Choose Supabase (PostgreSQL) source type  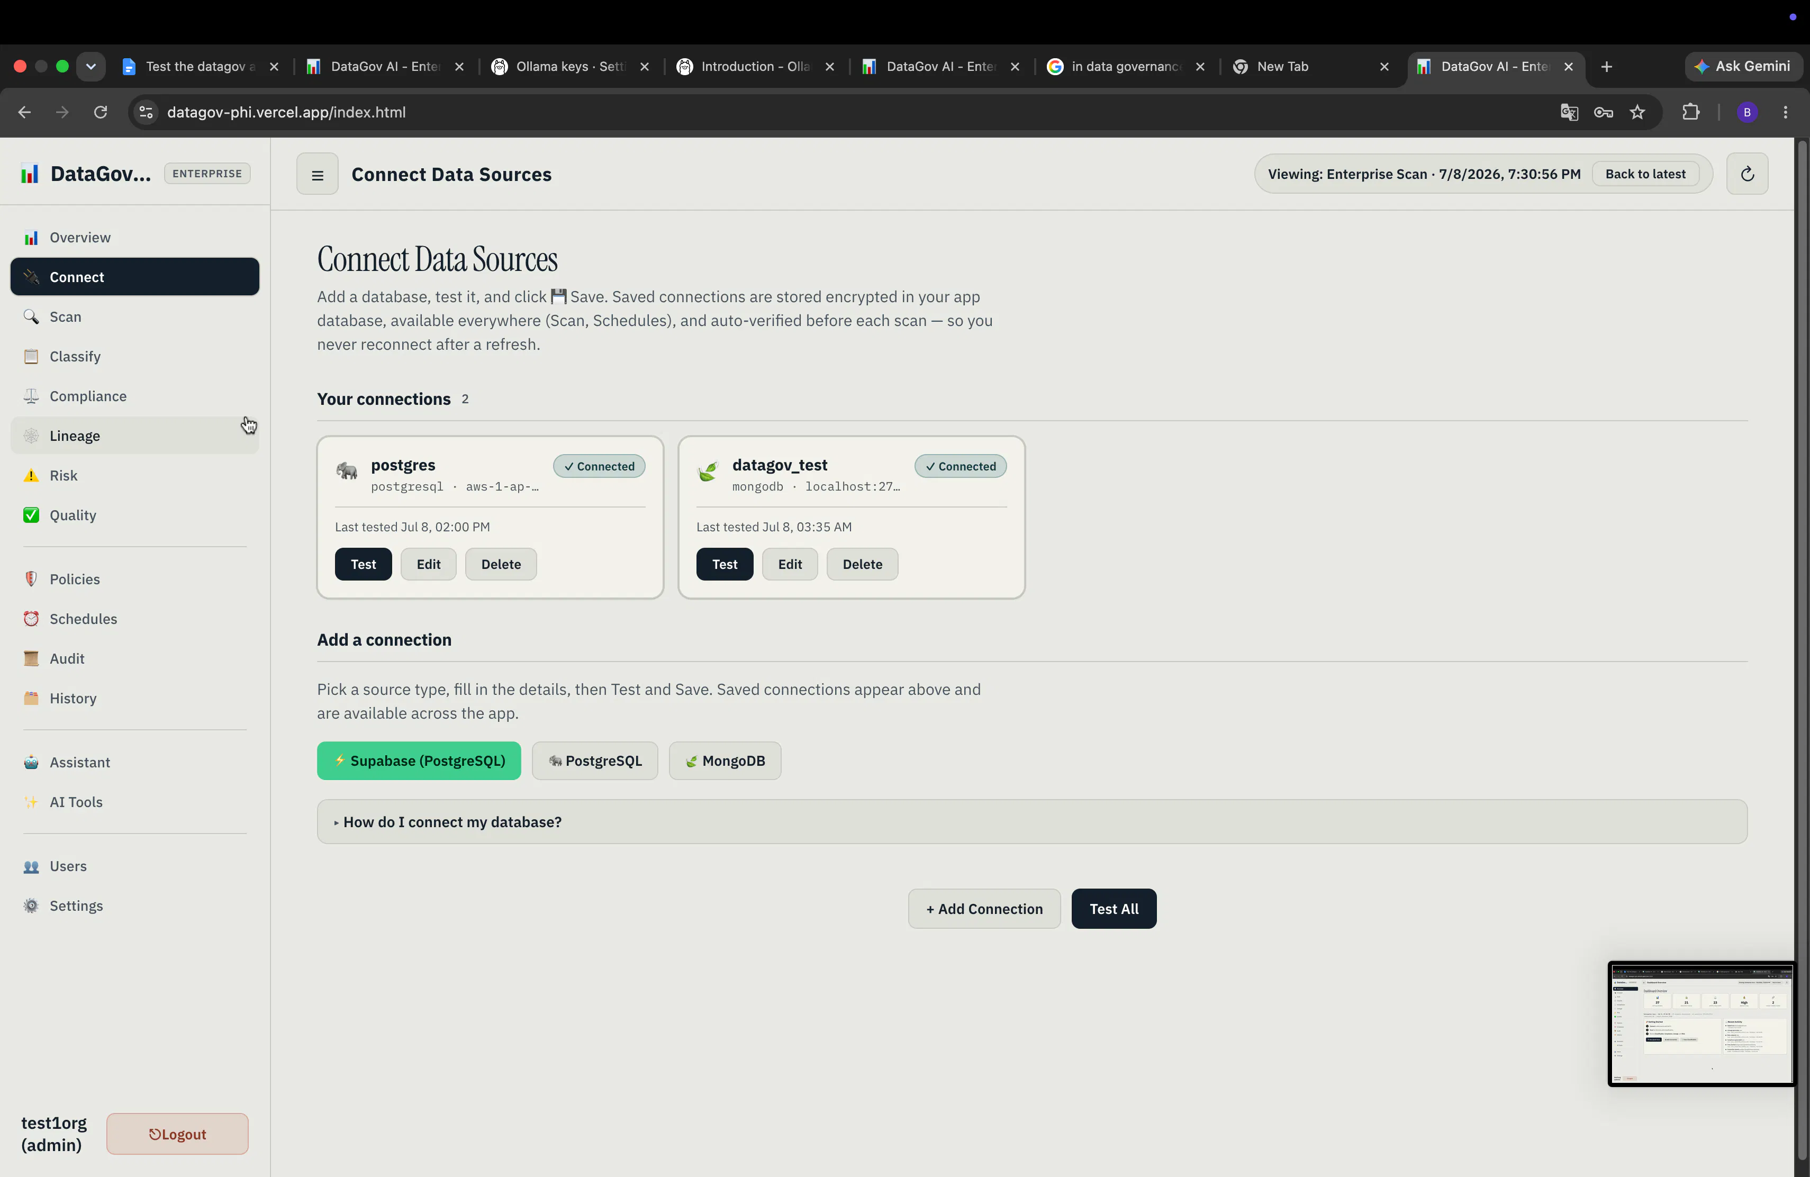pos(419,760)
